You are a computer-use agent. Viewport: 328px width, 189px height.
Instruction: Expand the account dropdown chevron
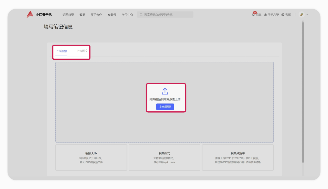point(307,15)
